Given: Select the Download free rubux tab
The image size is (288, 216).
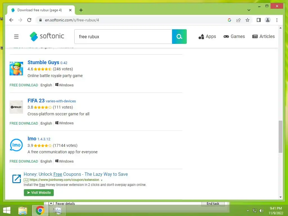Looking at the screenshot, I should pos(41,10).
